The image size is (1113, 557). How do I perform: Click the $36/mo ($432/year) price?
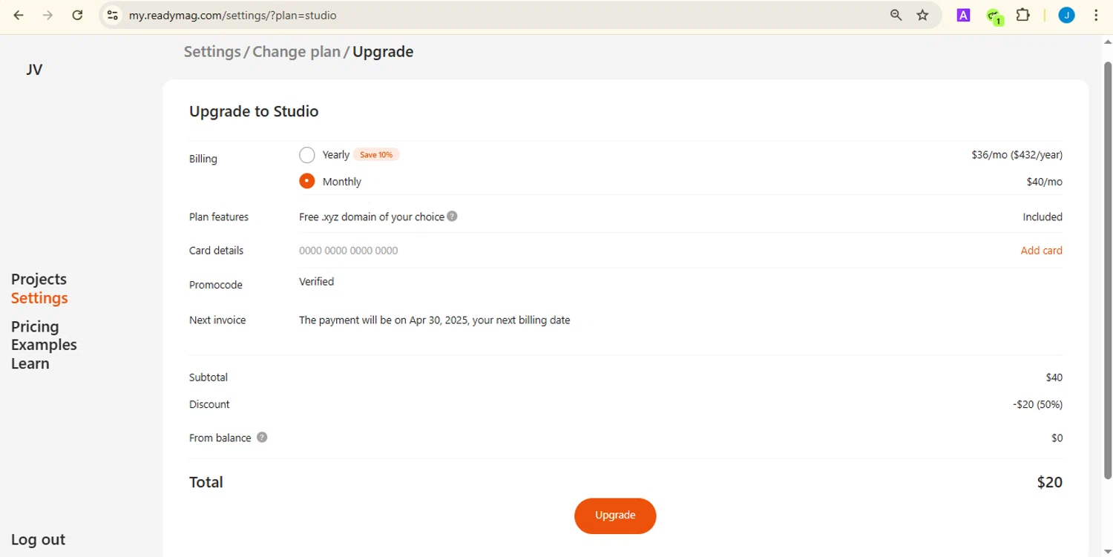click(1017, 155)
